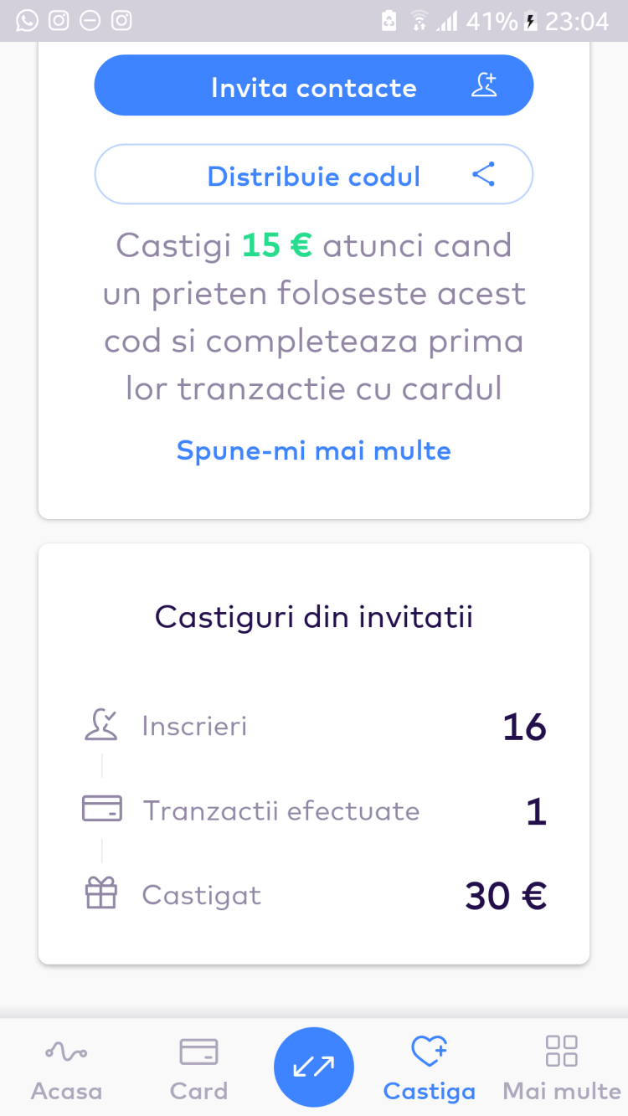
Task: Tap the gift icon next to Castigat
Action: (101, 894)
